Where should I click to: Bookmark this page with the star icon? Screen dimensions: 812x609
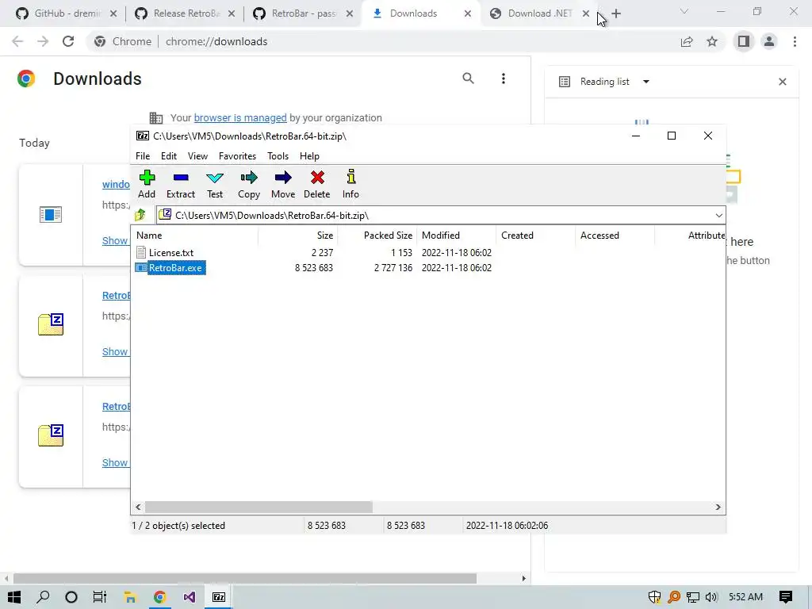[x=712, y=41]
